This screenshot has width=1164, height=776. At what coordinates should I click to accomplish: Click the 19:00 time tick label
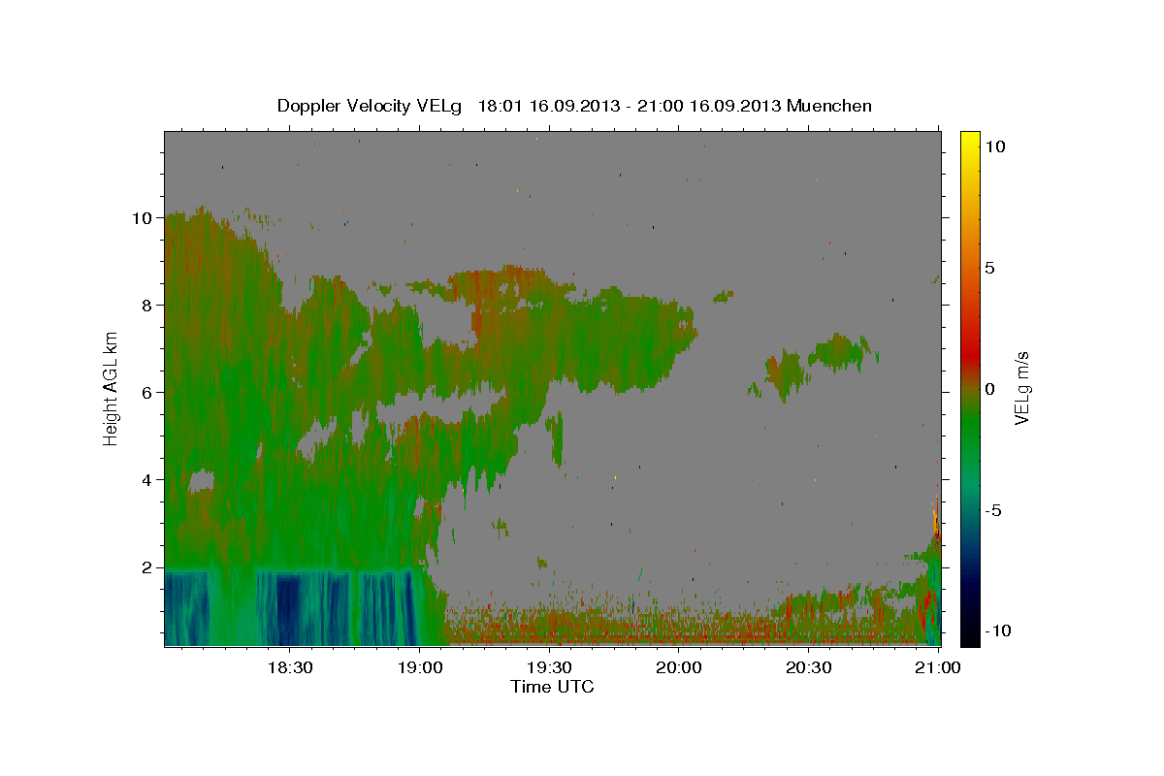(x=419, y=667)
